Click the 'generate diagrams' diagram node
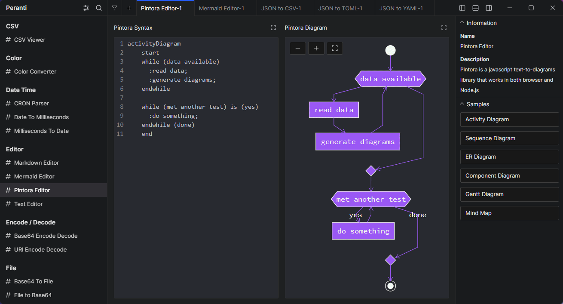The height and width of the screenshot is (304, 563). click(x=358, y=141)
